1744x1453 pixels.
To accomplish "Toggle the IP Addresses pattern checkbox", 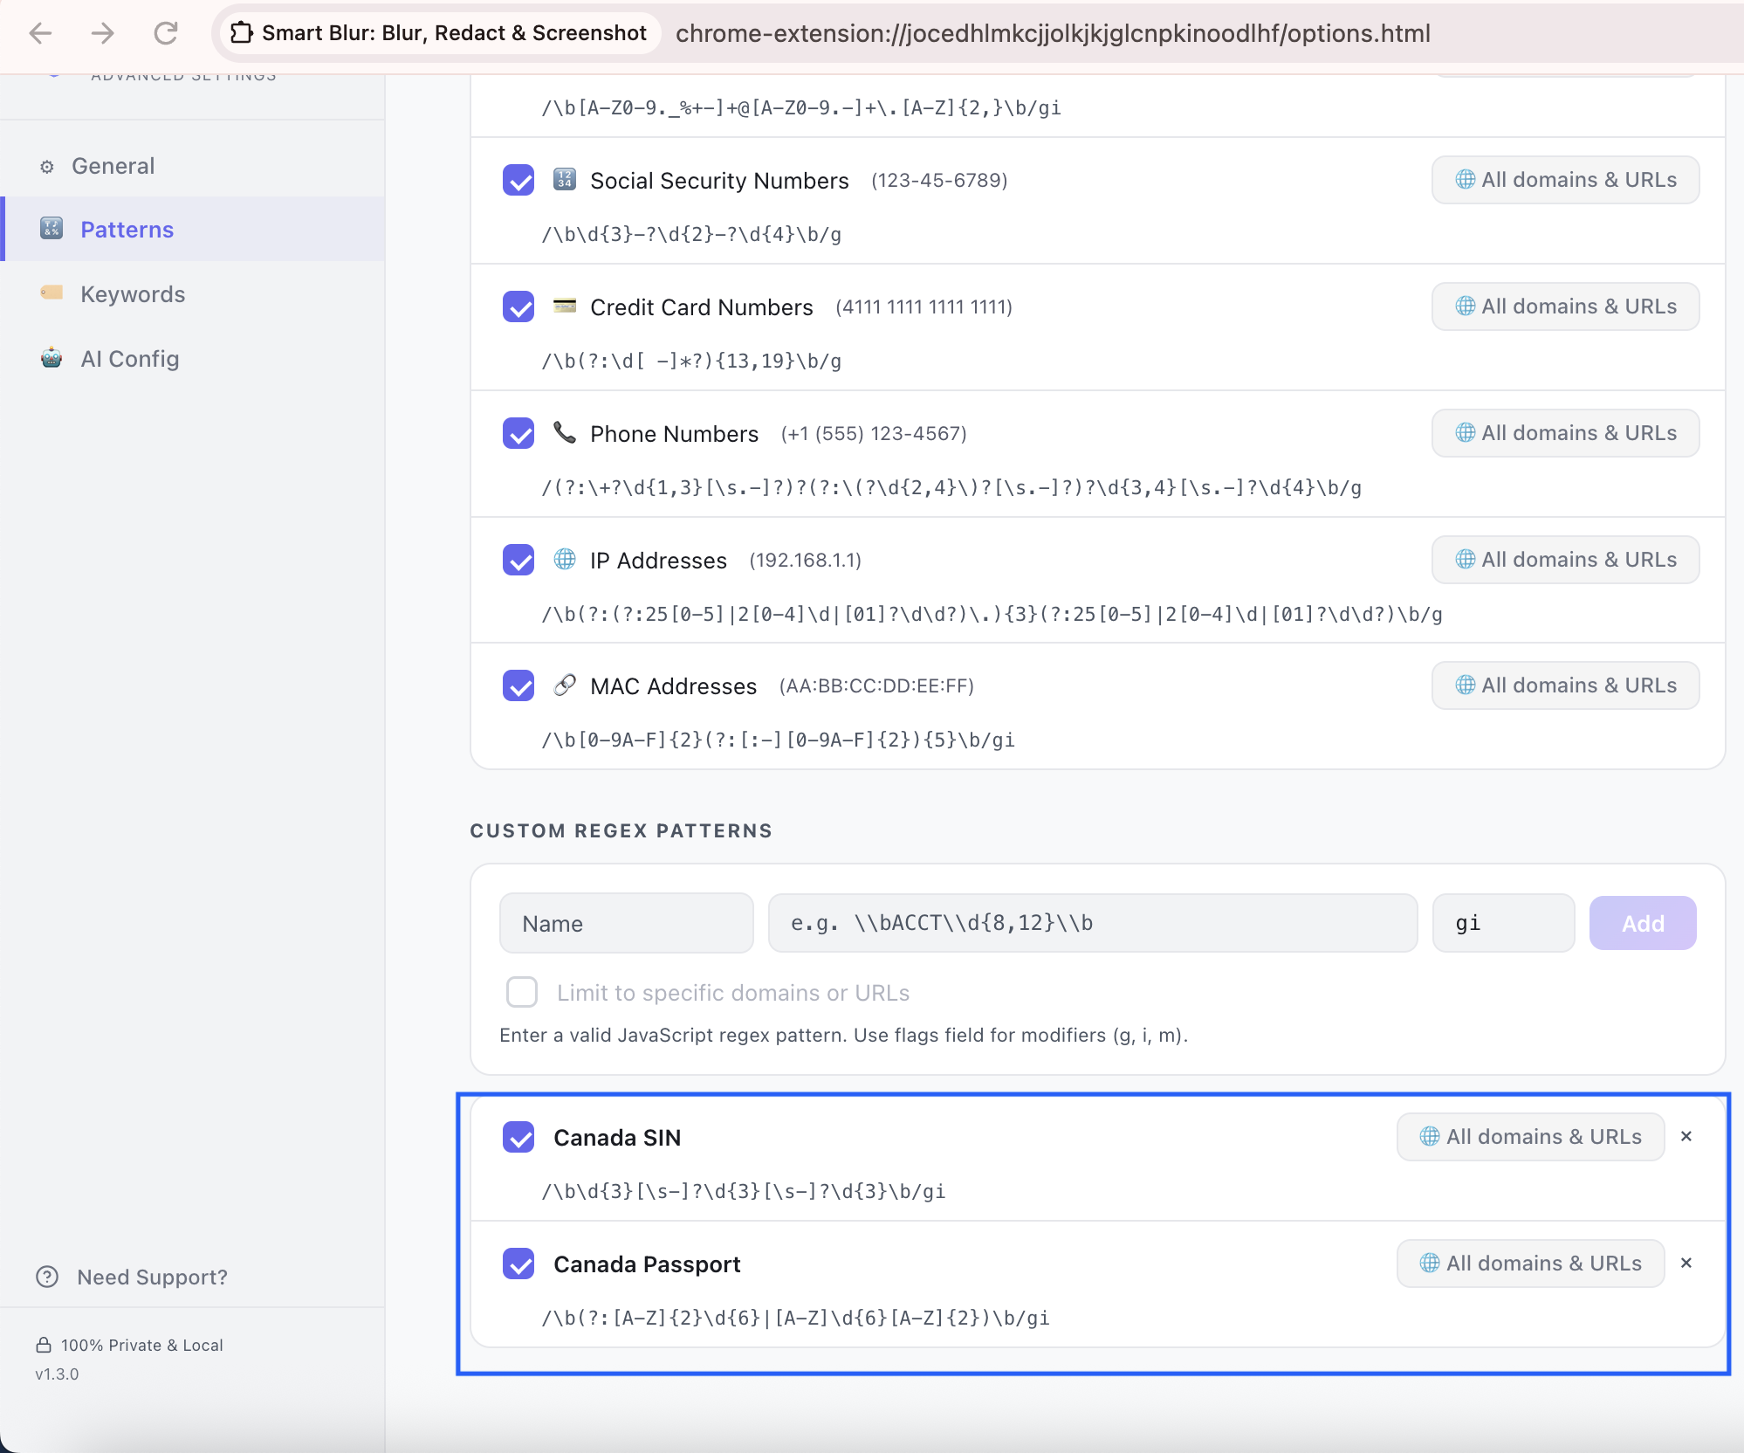I will (x=518, y=560).
